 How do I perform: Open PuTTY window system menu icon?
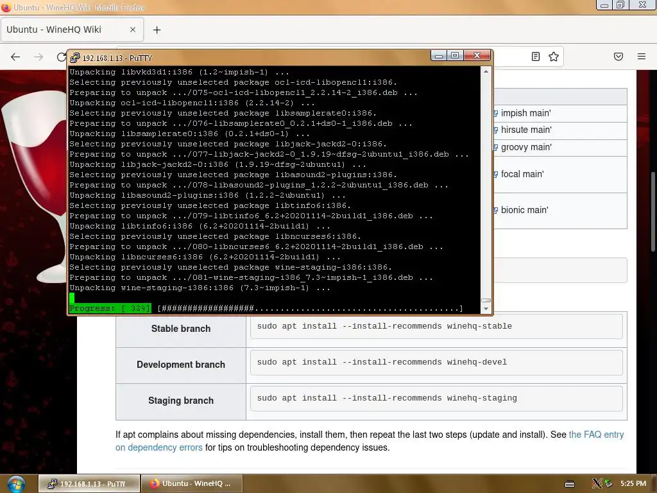(x=75, y=58)
